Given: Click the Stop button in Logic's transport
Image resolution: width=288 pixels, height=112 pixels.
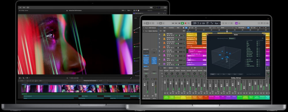Looking at the screenshot, I should pos(179,23).
